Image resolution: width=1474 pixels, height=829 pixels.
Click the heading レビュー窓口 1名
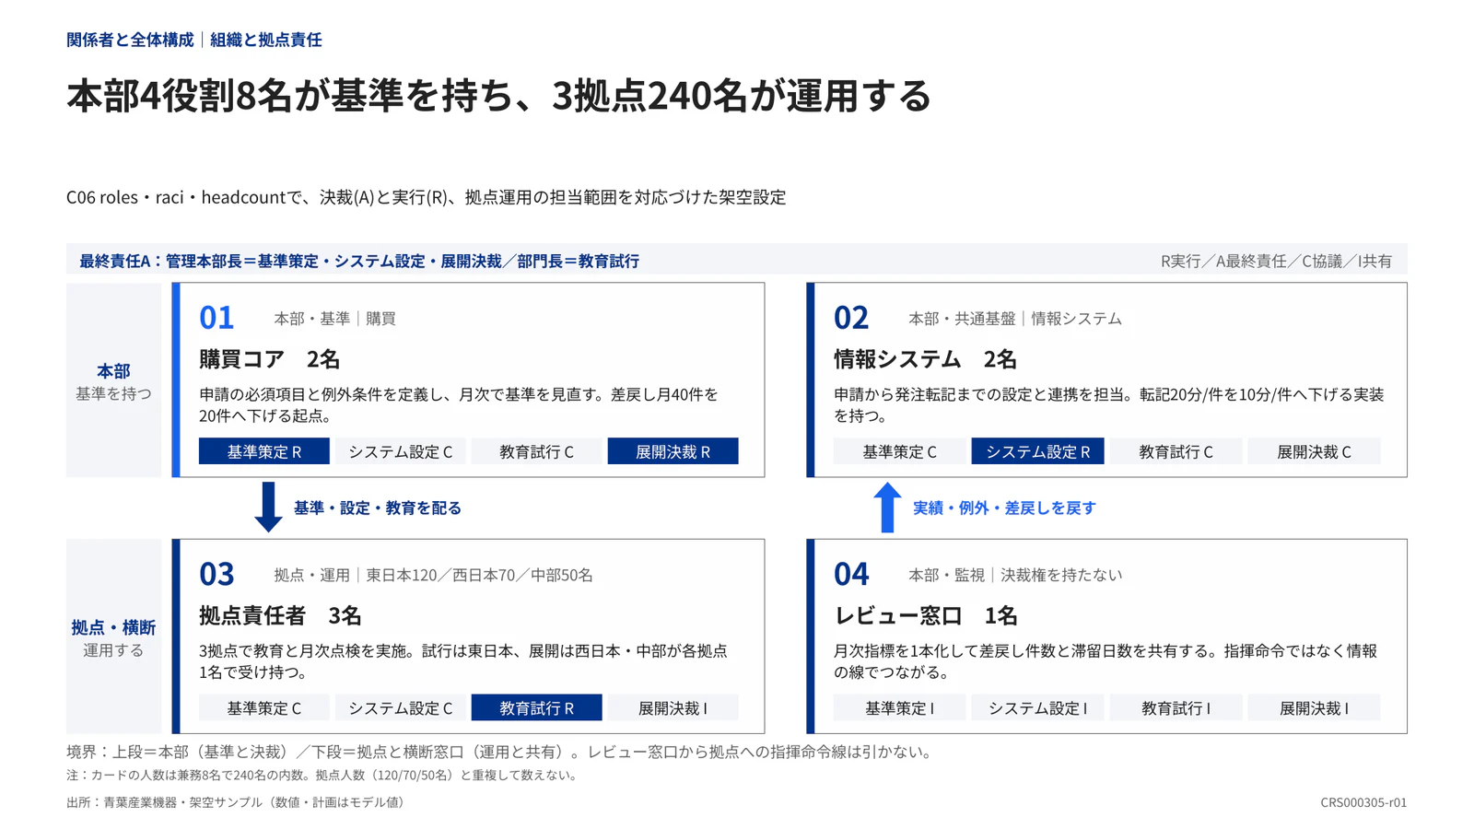coord(926,614)
